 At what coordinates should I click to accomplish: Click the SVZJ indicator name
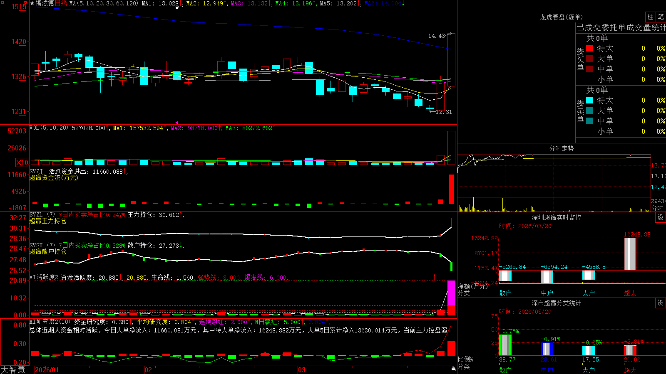coord(36,172)
